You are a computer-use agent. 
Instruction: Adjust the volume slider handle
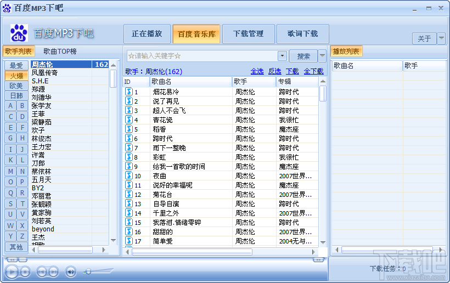point(89,271)
